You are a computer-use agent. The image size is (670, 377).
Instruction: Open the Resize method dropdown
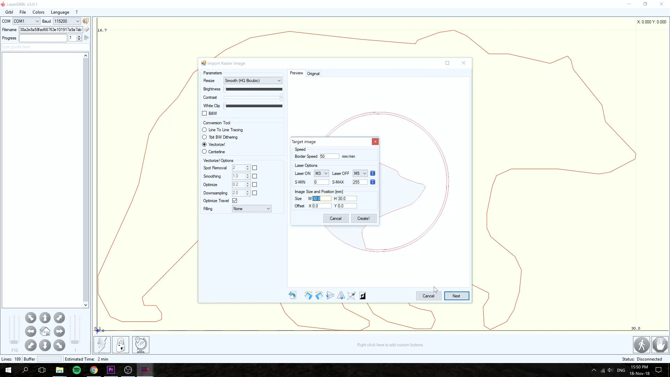coord(253,81)
